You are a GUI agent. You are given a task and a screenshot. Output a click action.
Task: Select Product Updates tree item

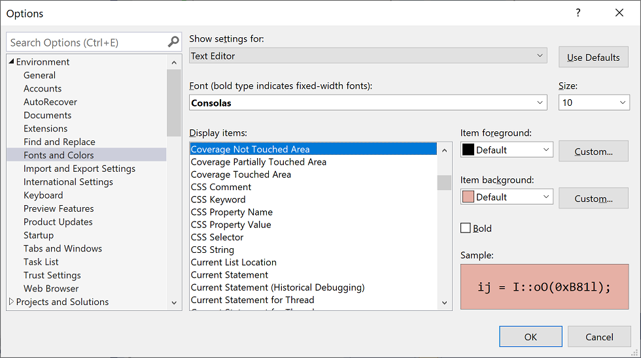coord(58,222)
